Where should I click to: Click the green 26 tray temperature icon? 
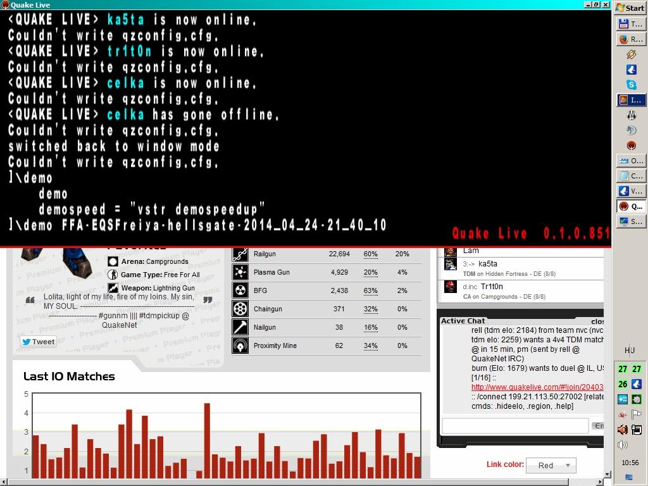(623, 384)
